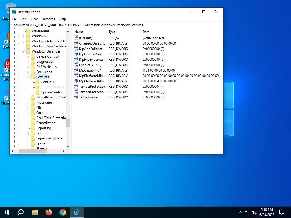Click the icon beside TPExclusions value
Image resolution: width=291 pixels, height=218 pixels.
click(76, 97)
